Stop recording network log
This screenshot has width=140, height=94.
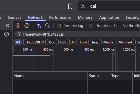point(18,26)
